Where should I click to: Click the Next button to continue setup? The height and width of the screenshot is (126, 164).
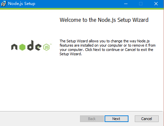117,119
